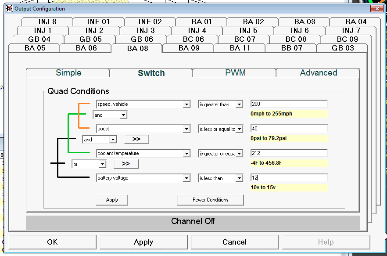Close the Output Configuration dialog
Screen dimensions: 387x256
pos(376,8)
